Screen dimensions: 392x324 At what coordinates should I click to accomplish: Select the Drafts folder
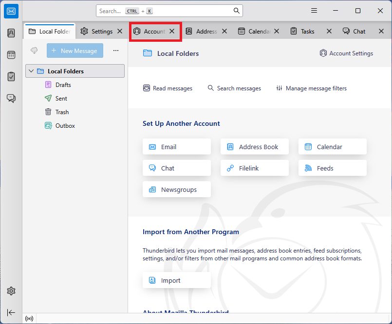pyautogui.click(x=75, y=85)
